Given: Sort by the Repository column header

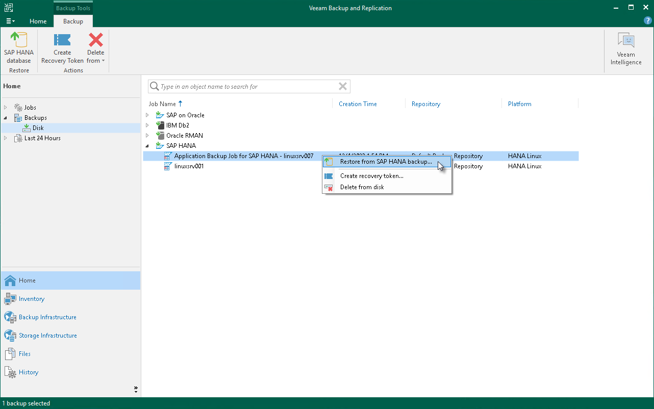Looking at the screenshot, I should [x=426, y=104].
